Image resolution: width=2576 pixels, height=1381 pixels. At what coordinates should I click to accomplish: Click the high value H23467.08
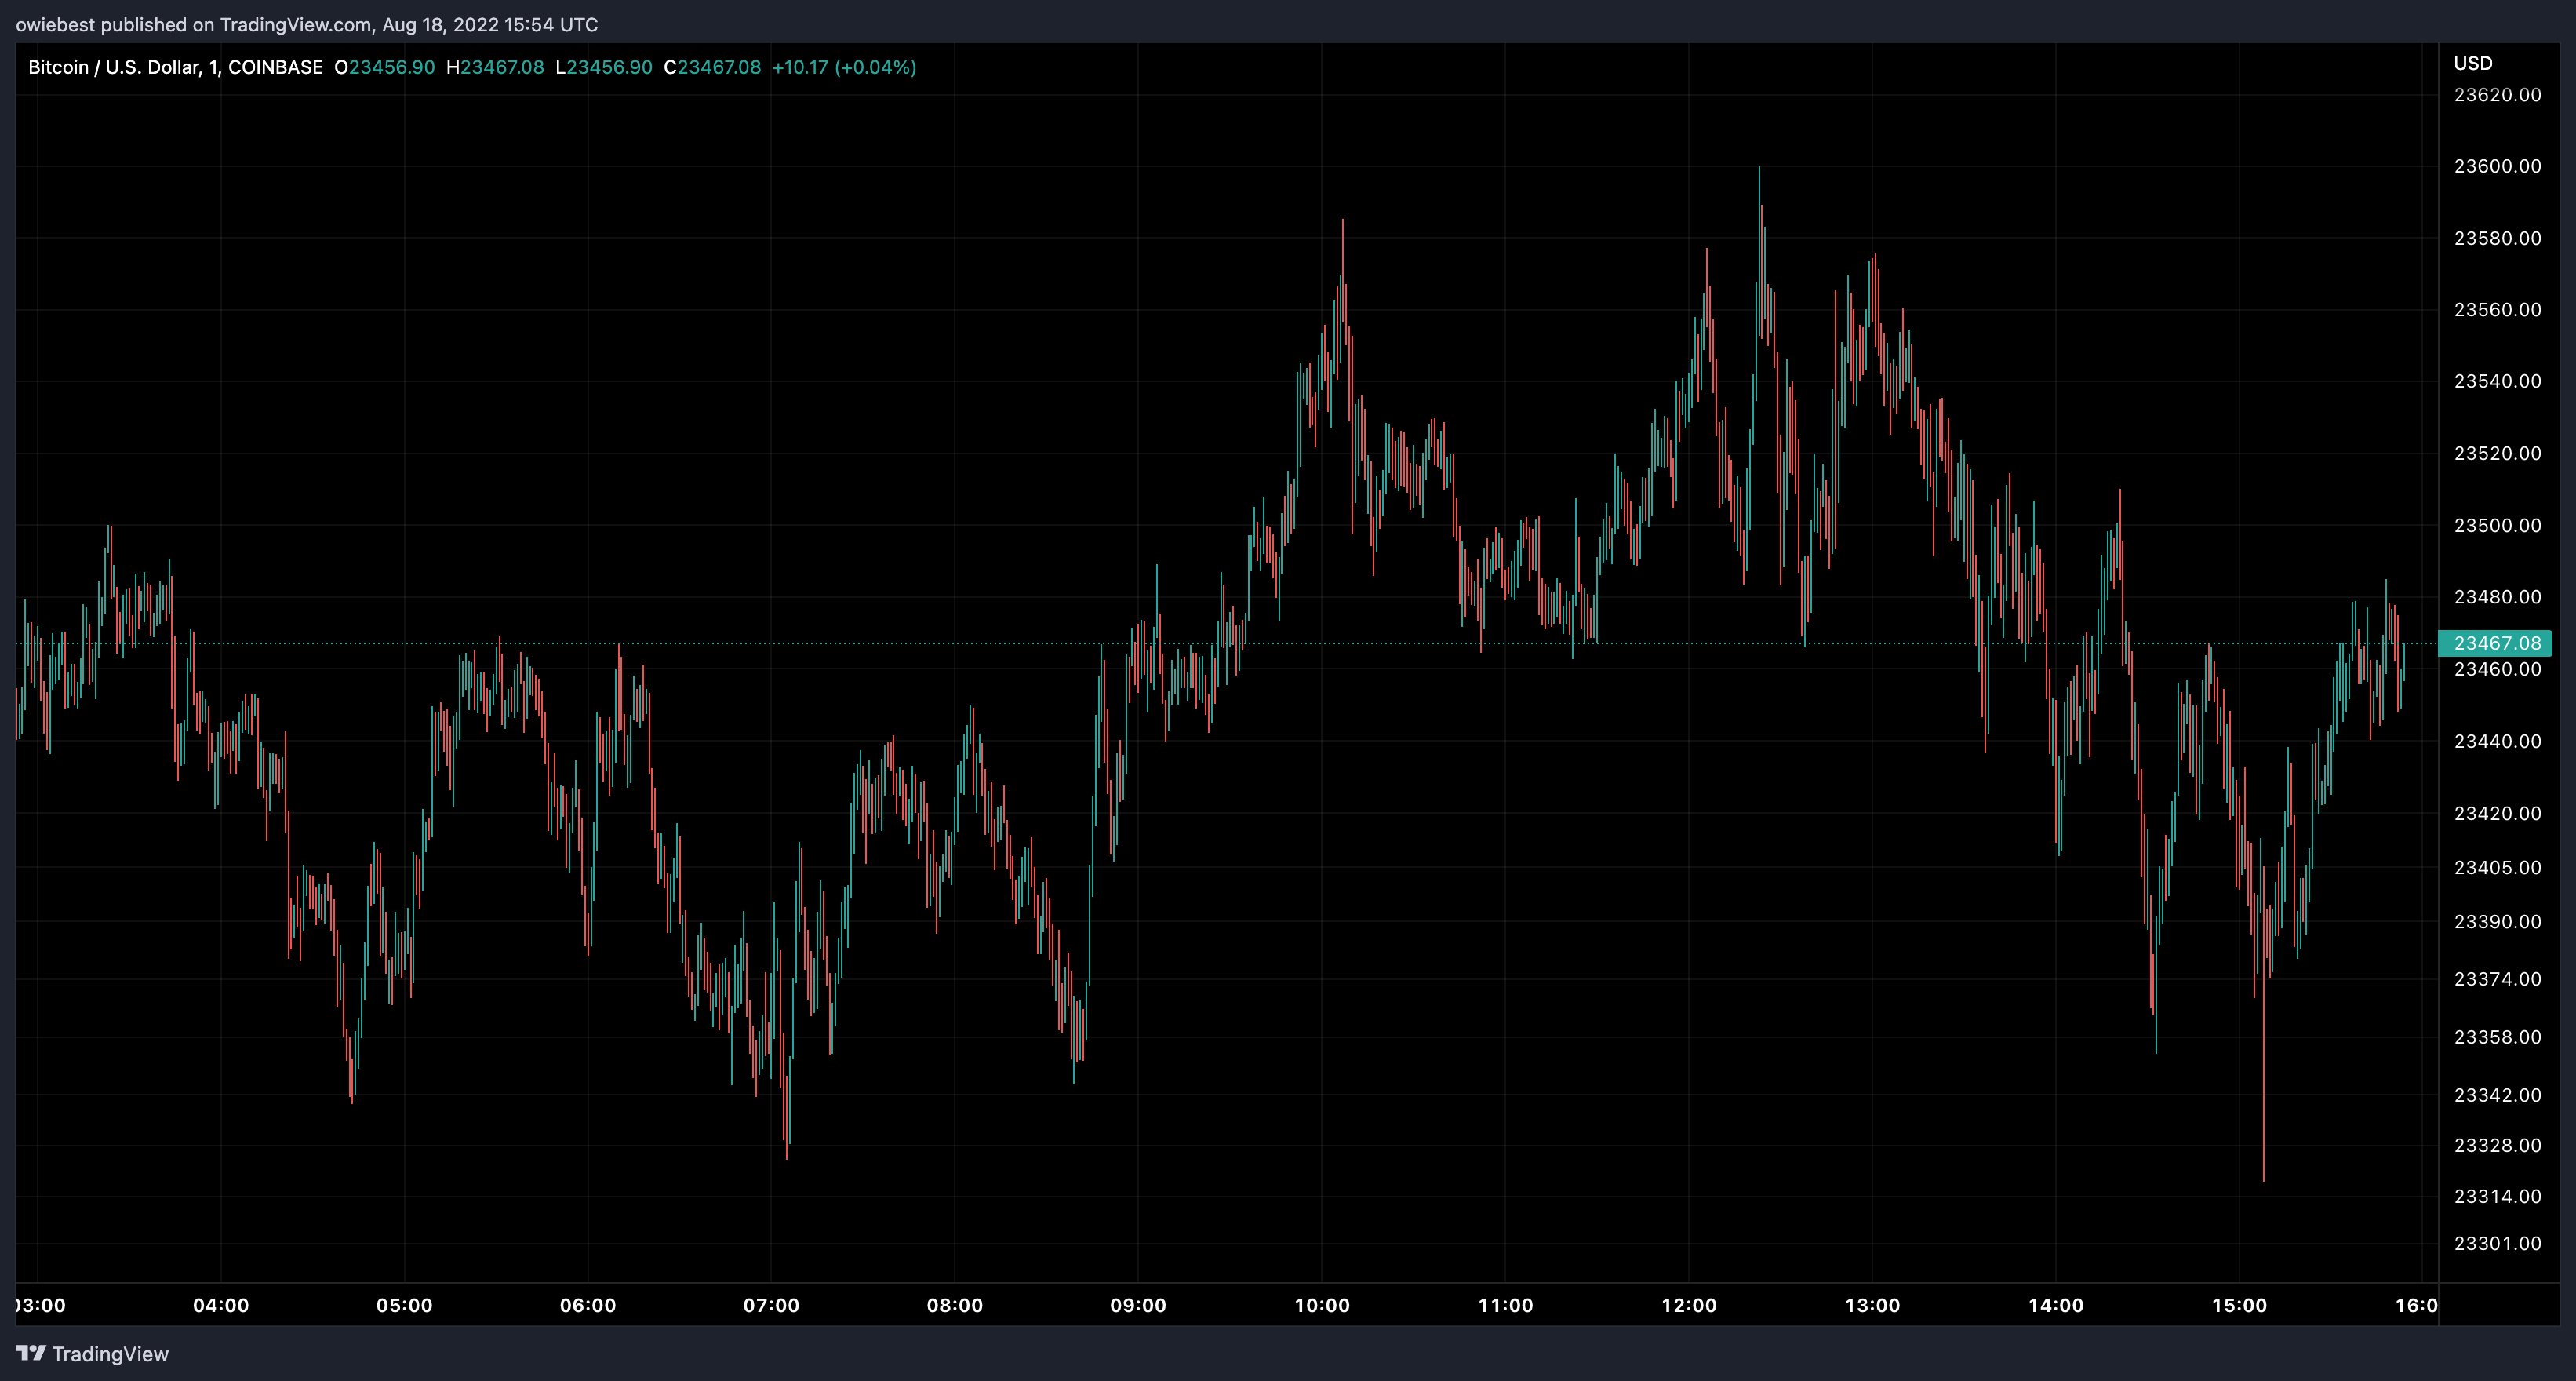click(x=495, y=67)
